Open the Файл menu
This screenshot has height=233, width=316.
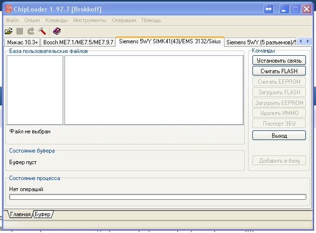(13, 20)
